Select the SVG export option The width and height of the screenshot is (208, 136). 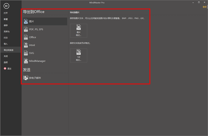pyautogui.click(x=31, y=53)
